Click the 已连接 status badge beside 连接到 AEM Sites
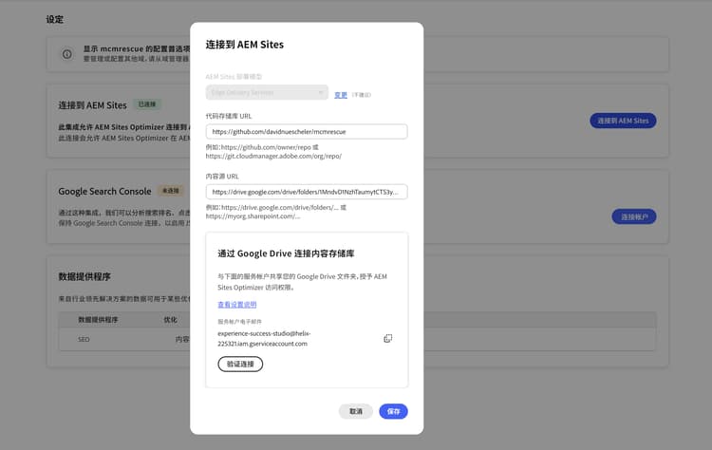This screenshot has width=712, height=450. [146, 104]
